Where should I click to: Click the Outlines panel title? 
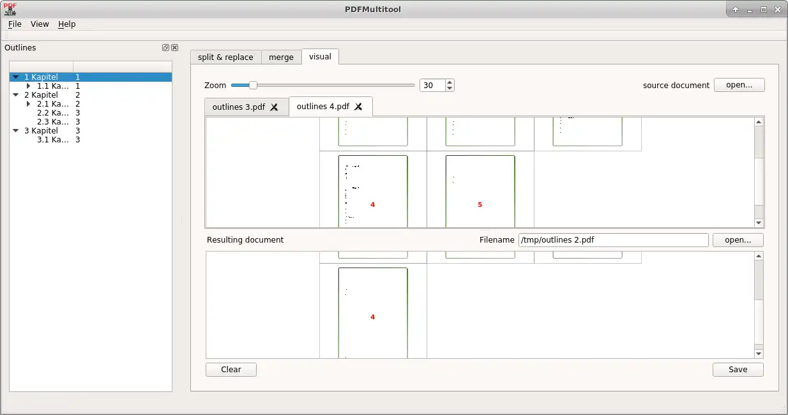[20, 48]
